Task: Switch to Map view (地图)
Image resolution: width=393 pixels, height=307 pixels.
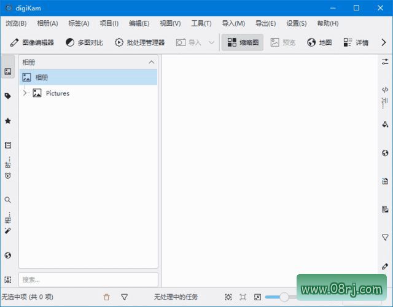Action: click(x=319, y=42)
